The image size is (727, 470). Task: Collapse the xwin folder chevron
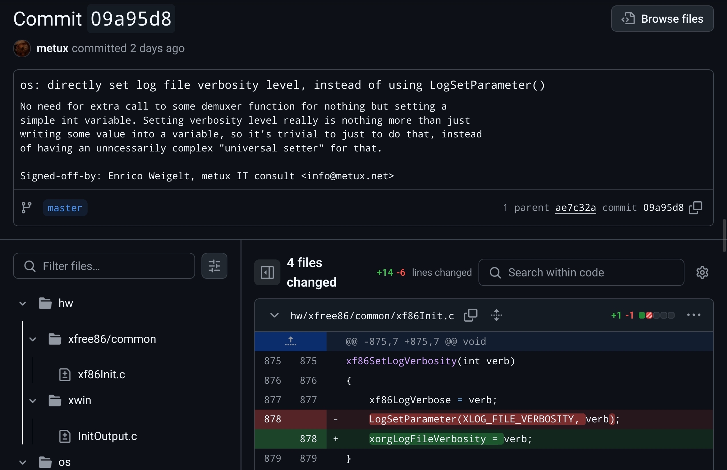(x=33, y=401)
